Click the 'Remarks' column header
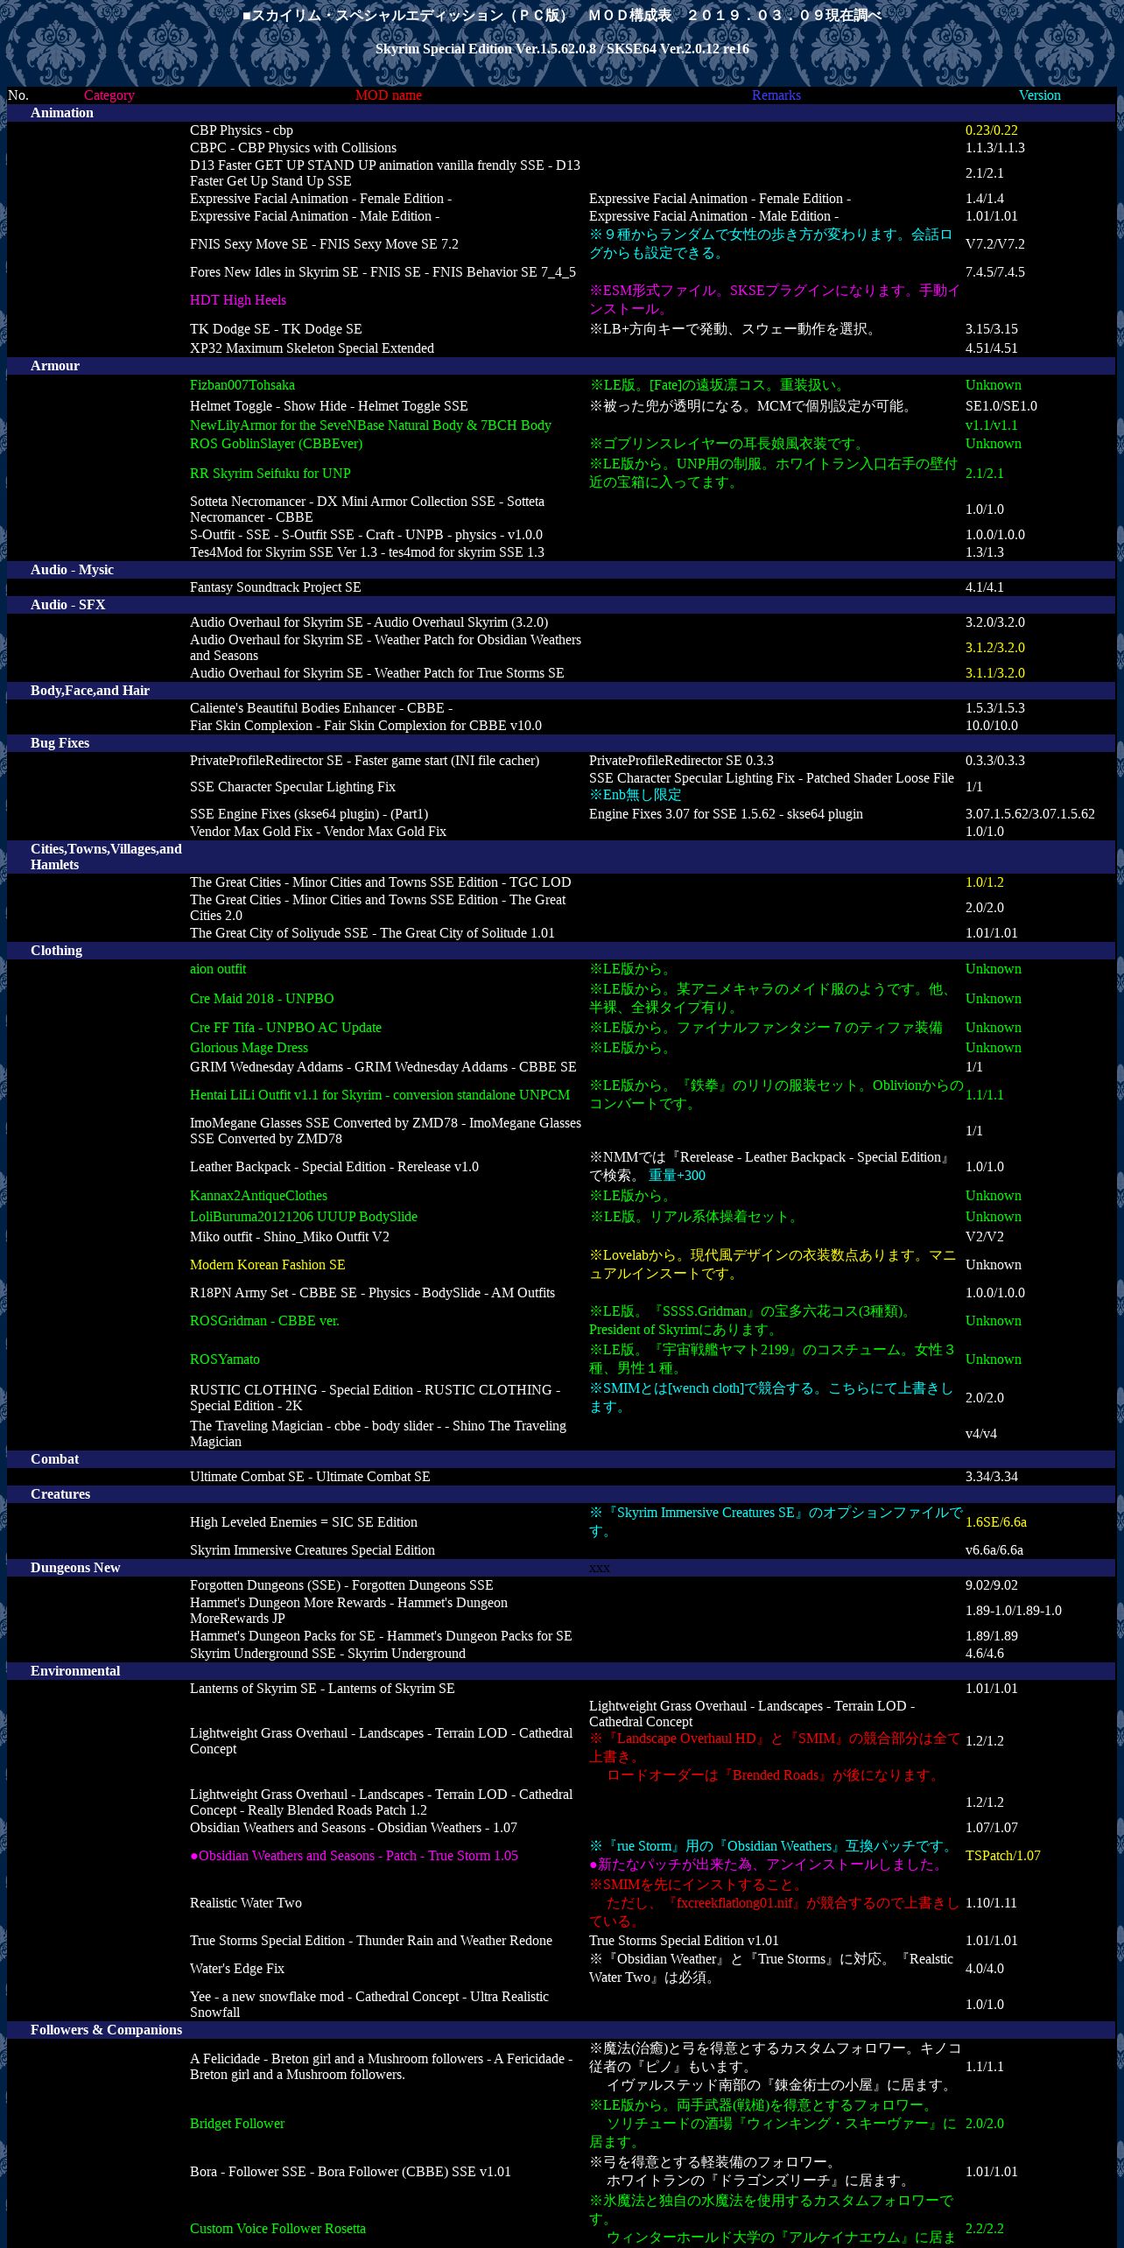 776,95
